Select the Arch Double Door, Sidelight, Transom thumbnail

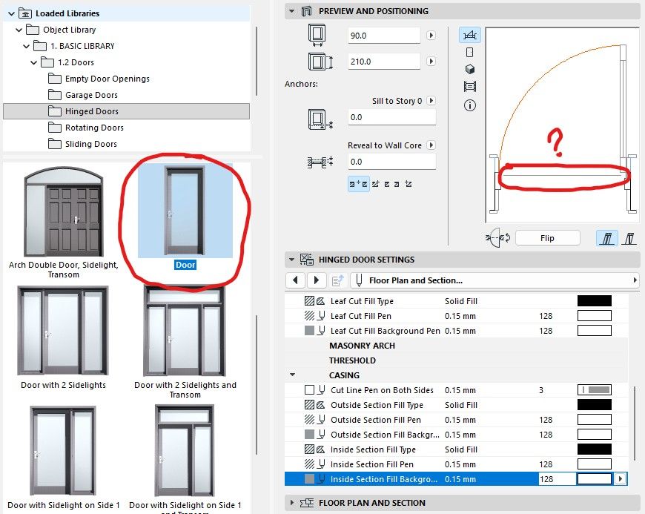click(63, 212)
